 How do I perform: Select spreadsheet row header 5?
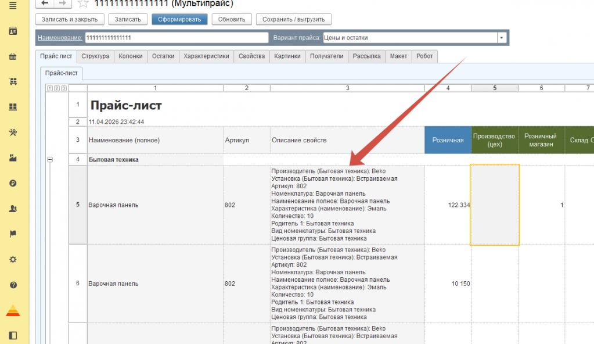tap(78, 205)
